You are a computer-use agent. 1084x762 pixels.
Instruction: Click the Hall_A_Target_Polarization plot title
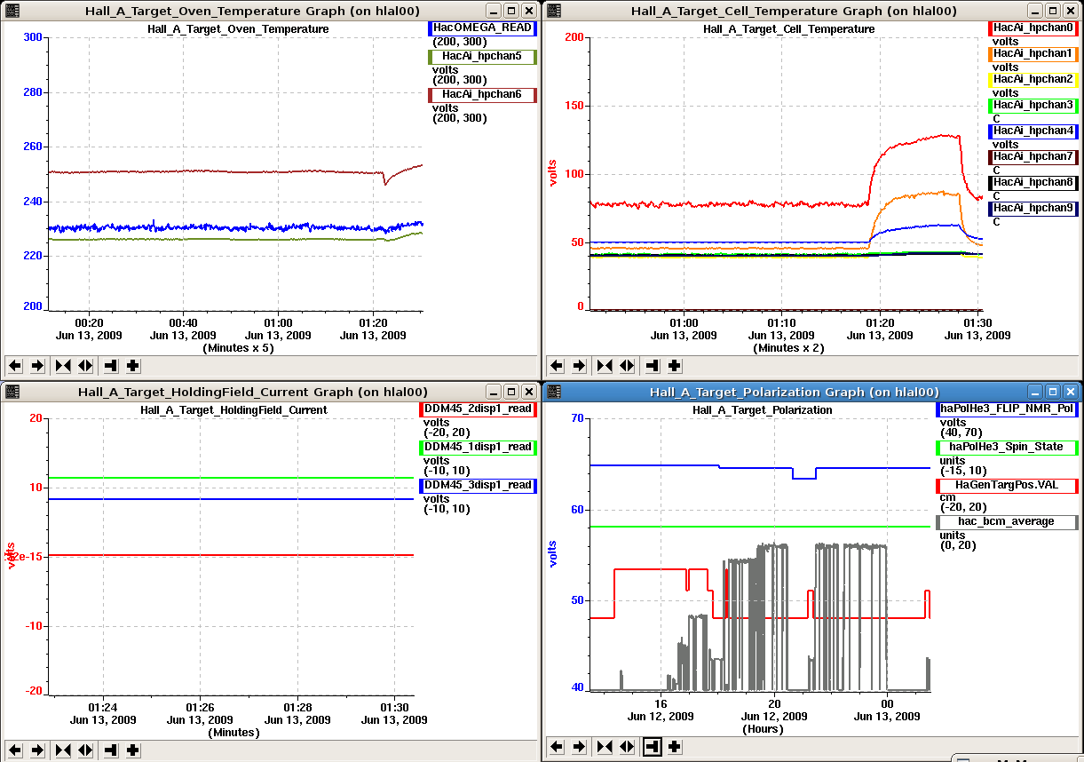(763, 410)
